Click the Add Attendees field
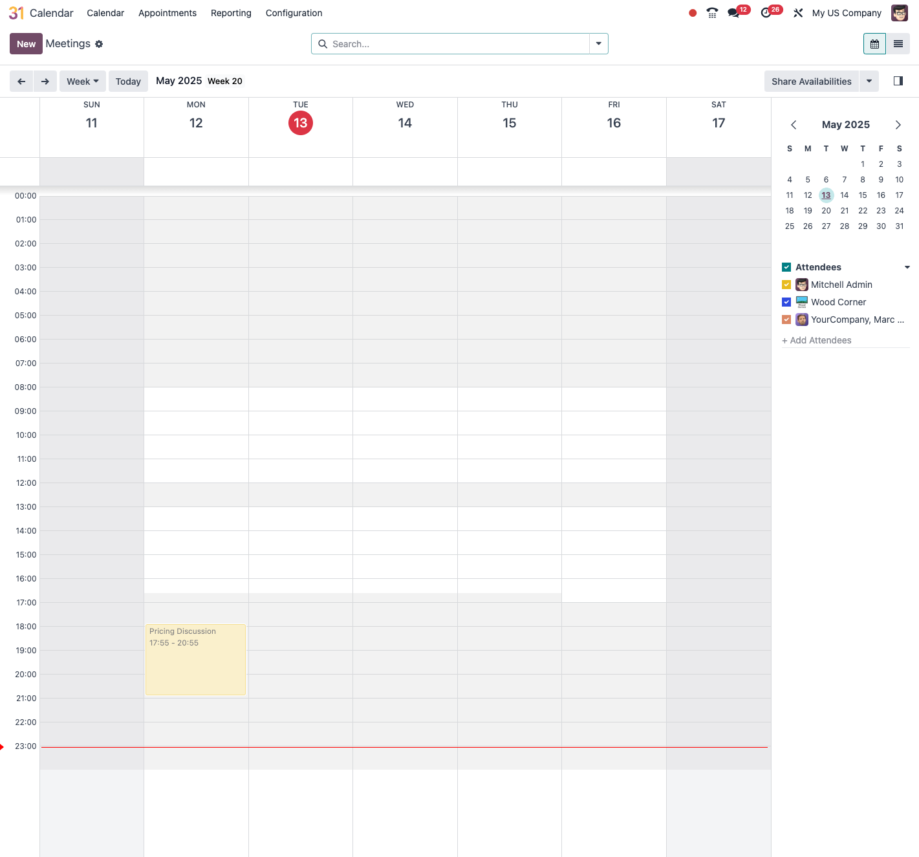This screenshot has height=857, width=919. pos(845,340)
